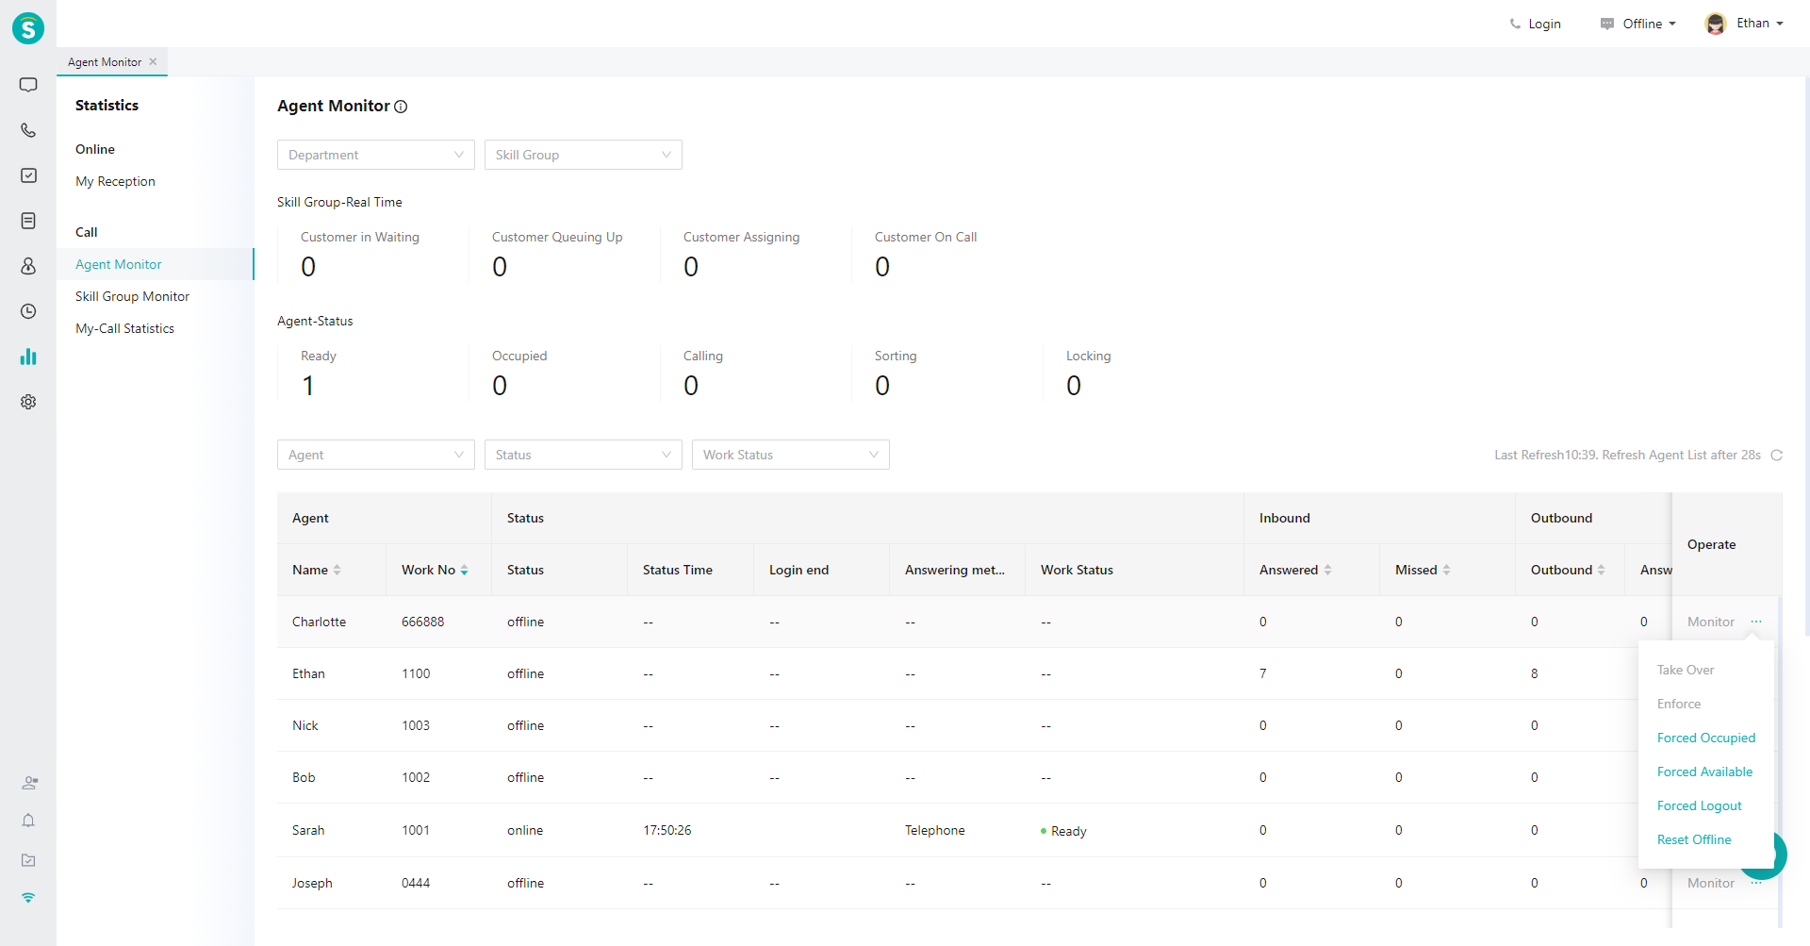Click Telephone answering method cell
The width and height of the screenshot is (1810, 946).
tap(934, 830)
